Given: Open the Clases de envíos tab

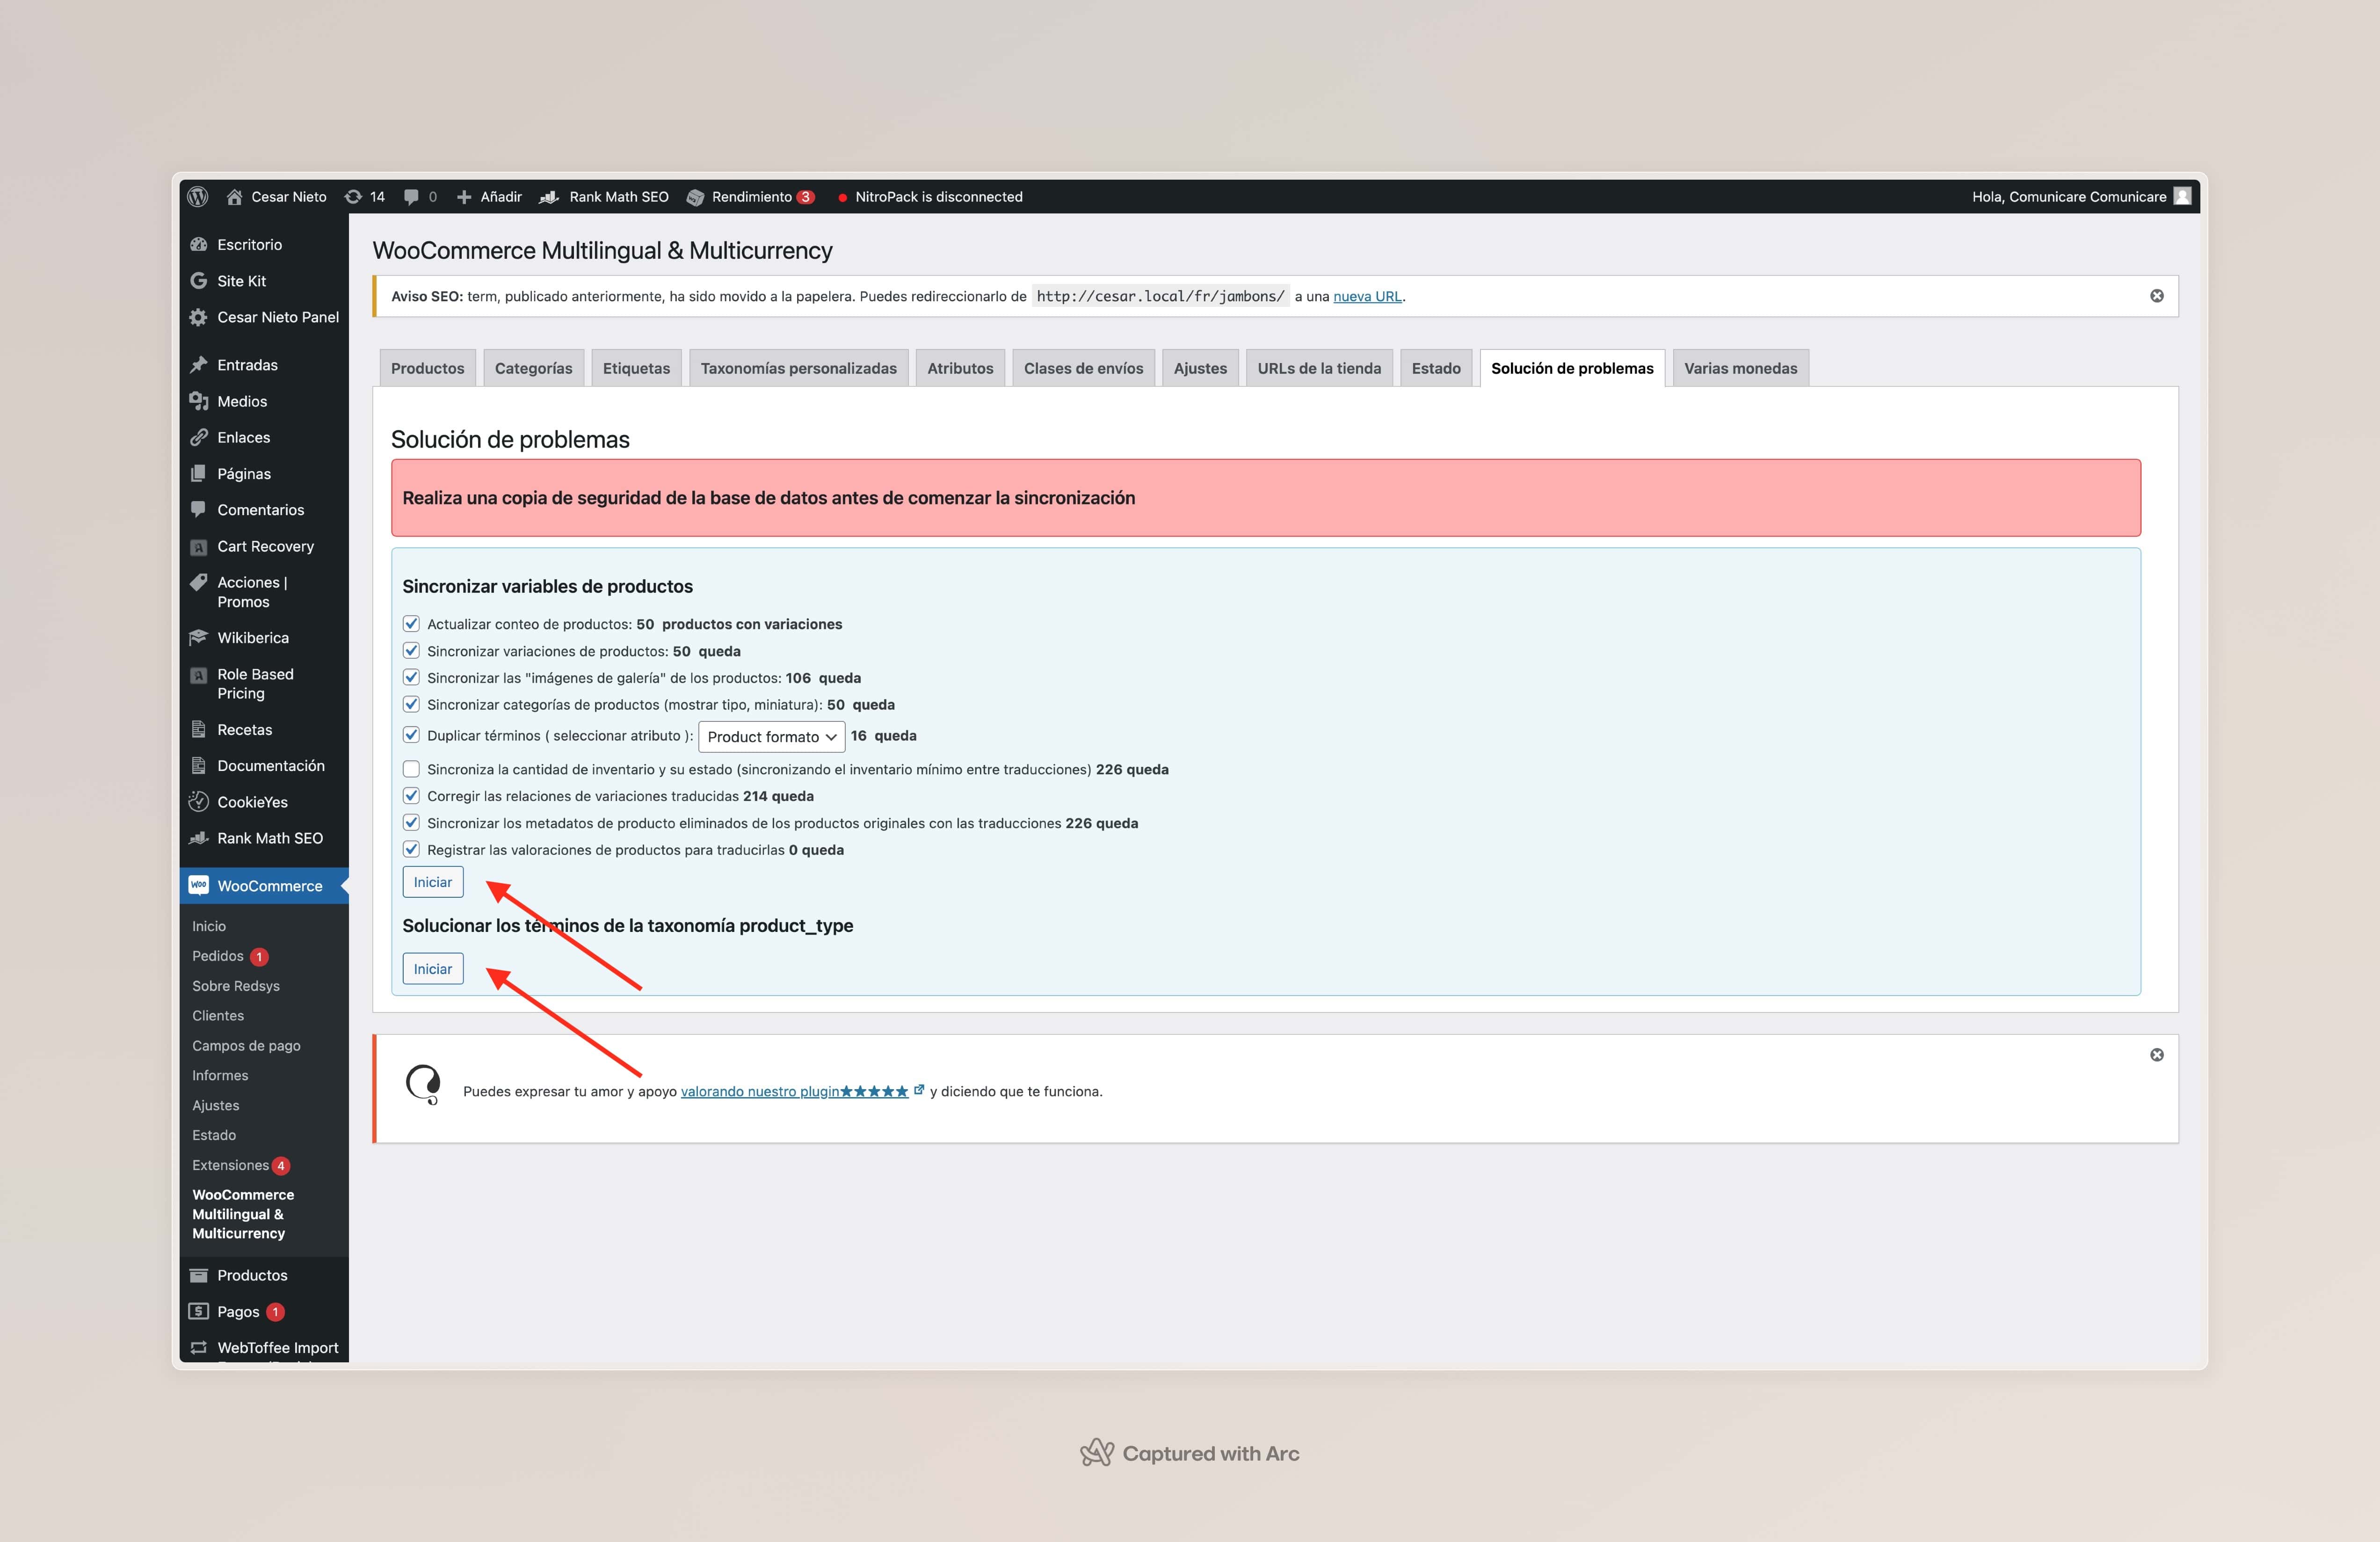Looking at the screenshot, I should pos(1083,368).
